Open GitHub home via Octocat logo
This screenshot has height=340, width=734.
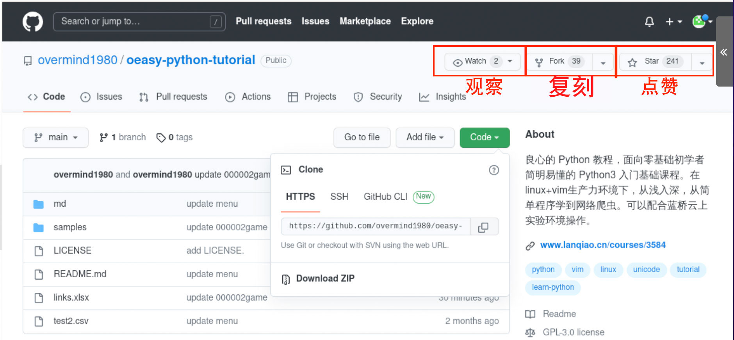pos(33,21)
